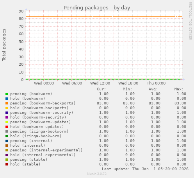Select the 'hold (bookworm-security)' legend label
Screen dimensions: 194x178
coord(38,117)
